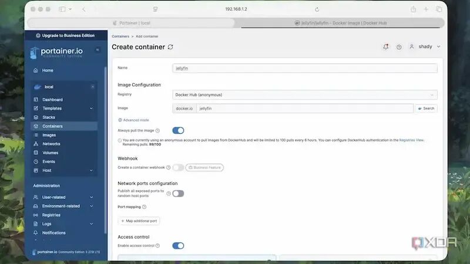The width and height of the screenshot is (470, 264).
Task: Show help for publish exposed ports
Action: coord(169,194)
